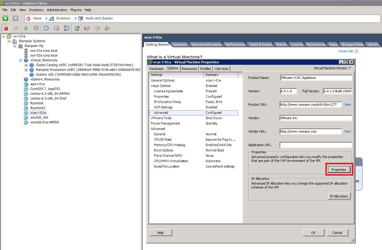Select apd-l-01a virtual machine
The width and height of the screenshot is (382, 250).
(37, 84)
